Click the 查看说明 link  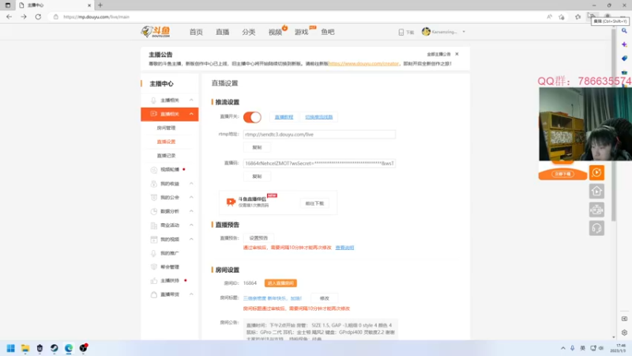pyautogui.click(x=344, y=248)
